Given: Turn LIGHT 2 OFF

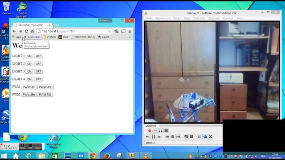Looking at the screenshot, I should 38,64.
